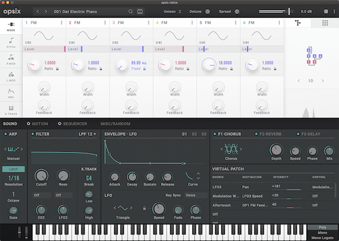Switch to the SOUND tab
The image size is (339, 241).
coord(10,124)
